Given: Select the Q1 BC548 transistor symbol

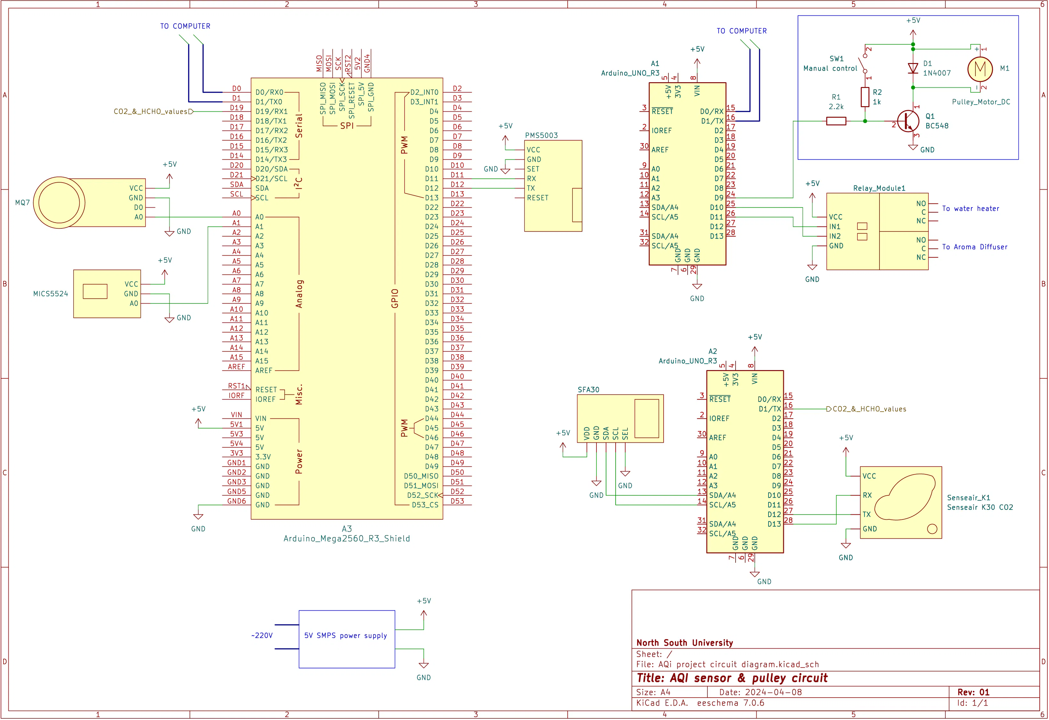Looking at the screenshot, I should click(x=908, y=121).
